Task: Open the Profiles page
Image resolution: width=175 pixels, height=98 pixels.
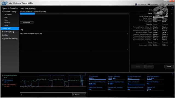Action: [x=5, y=35]
